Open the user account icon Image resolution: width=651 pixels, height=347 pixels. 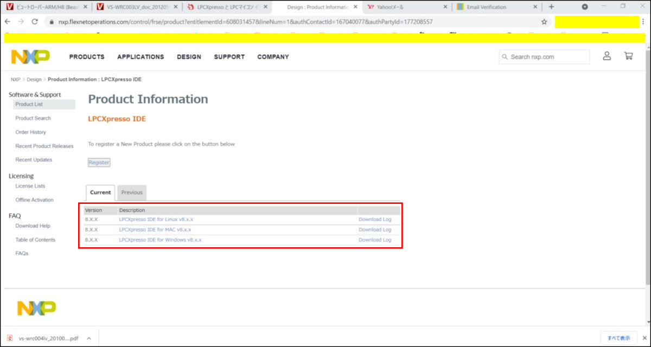pos(607,56)
